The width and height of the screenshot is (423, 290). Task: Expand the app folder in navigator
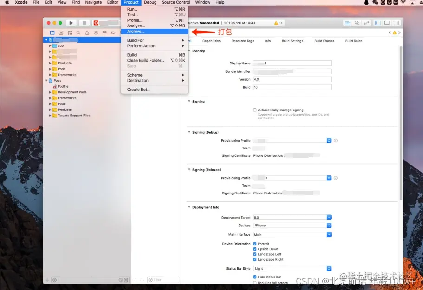(50, 46)
